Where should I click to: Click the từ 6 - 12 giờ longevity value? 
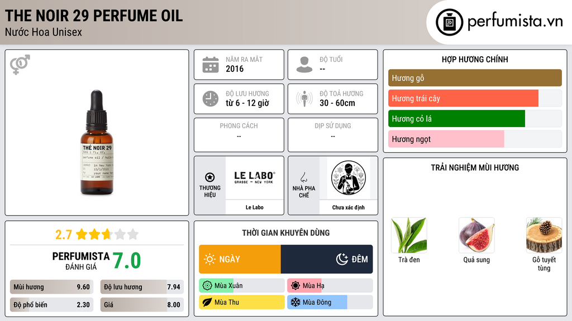point(247,103)
